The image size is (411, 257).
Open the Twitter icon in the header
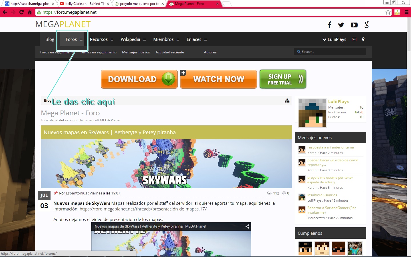341,25
